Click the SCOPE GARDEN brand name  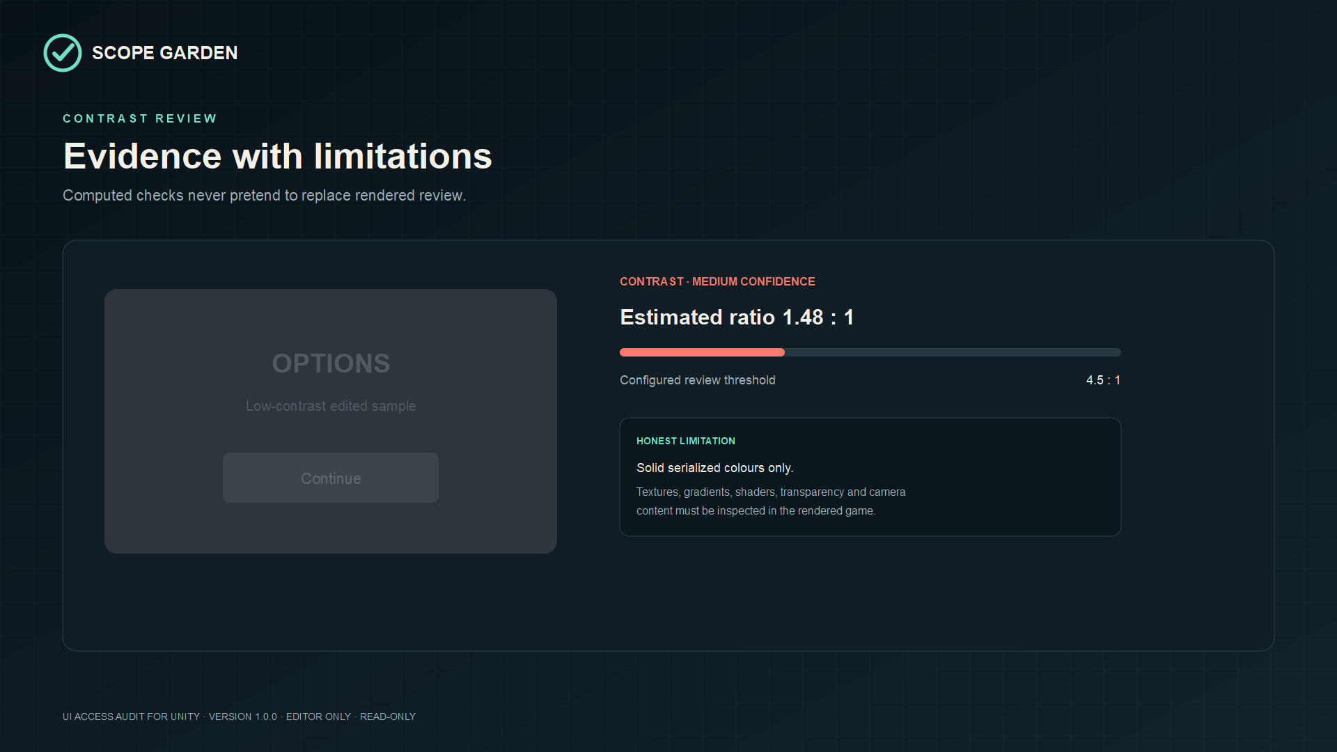click(x=165, y=53)
